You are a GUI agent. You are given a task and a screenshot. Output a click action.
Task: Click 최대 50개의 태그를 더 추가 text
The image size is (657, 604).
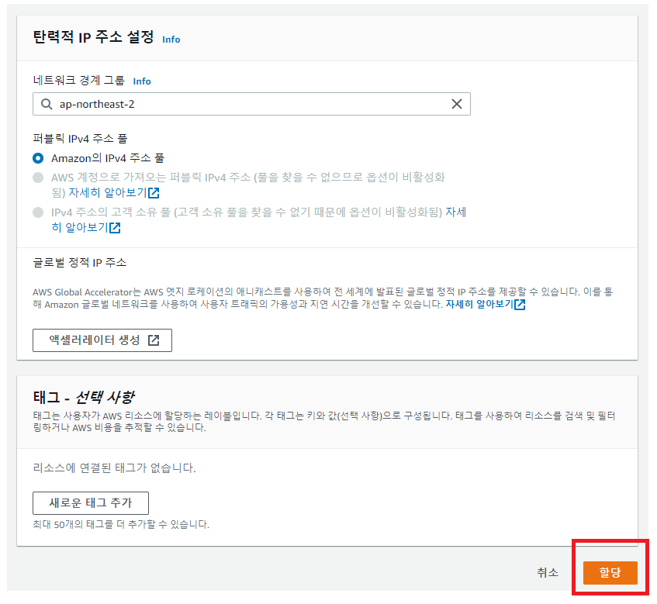pyautogui.click(x=121, y=524)
